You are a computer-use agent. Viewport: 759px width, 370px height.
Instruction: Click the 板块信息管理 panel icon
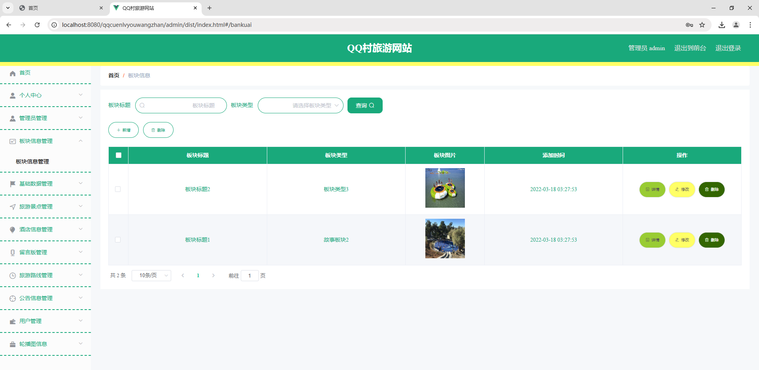[x=12, y=141]
